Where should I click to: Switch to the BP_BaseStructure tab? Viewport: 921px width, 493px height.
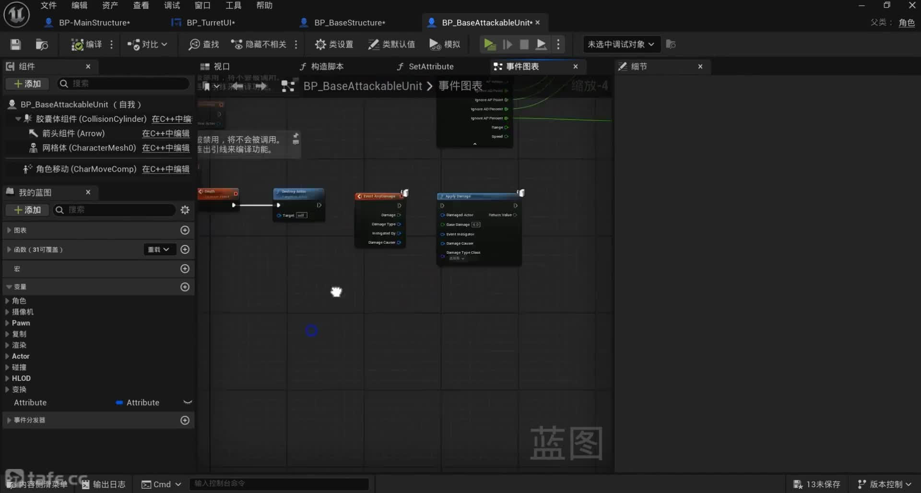[x=349, y=23]
